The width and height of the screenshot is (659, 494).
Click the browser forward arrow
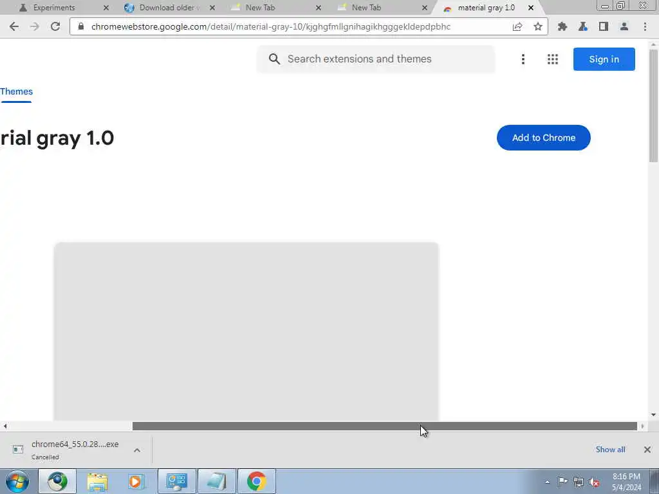click(35, 26)
